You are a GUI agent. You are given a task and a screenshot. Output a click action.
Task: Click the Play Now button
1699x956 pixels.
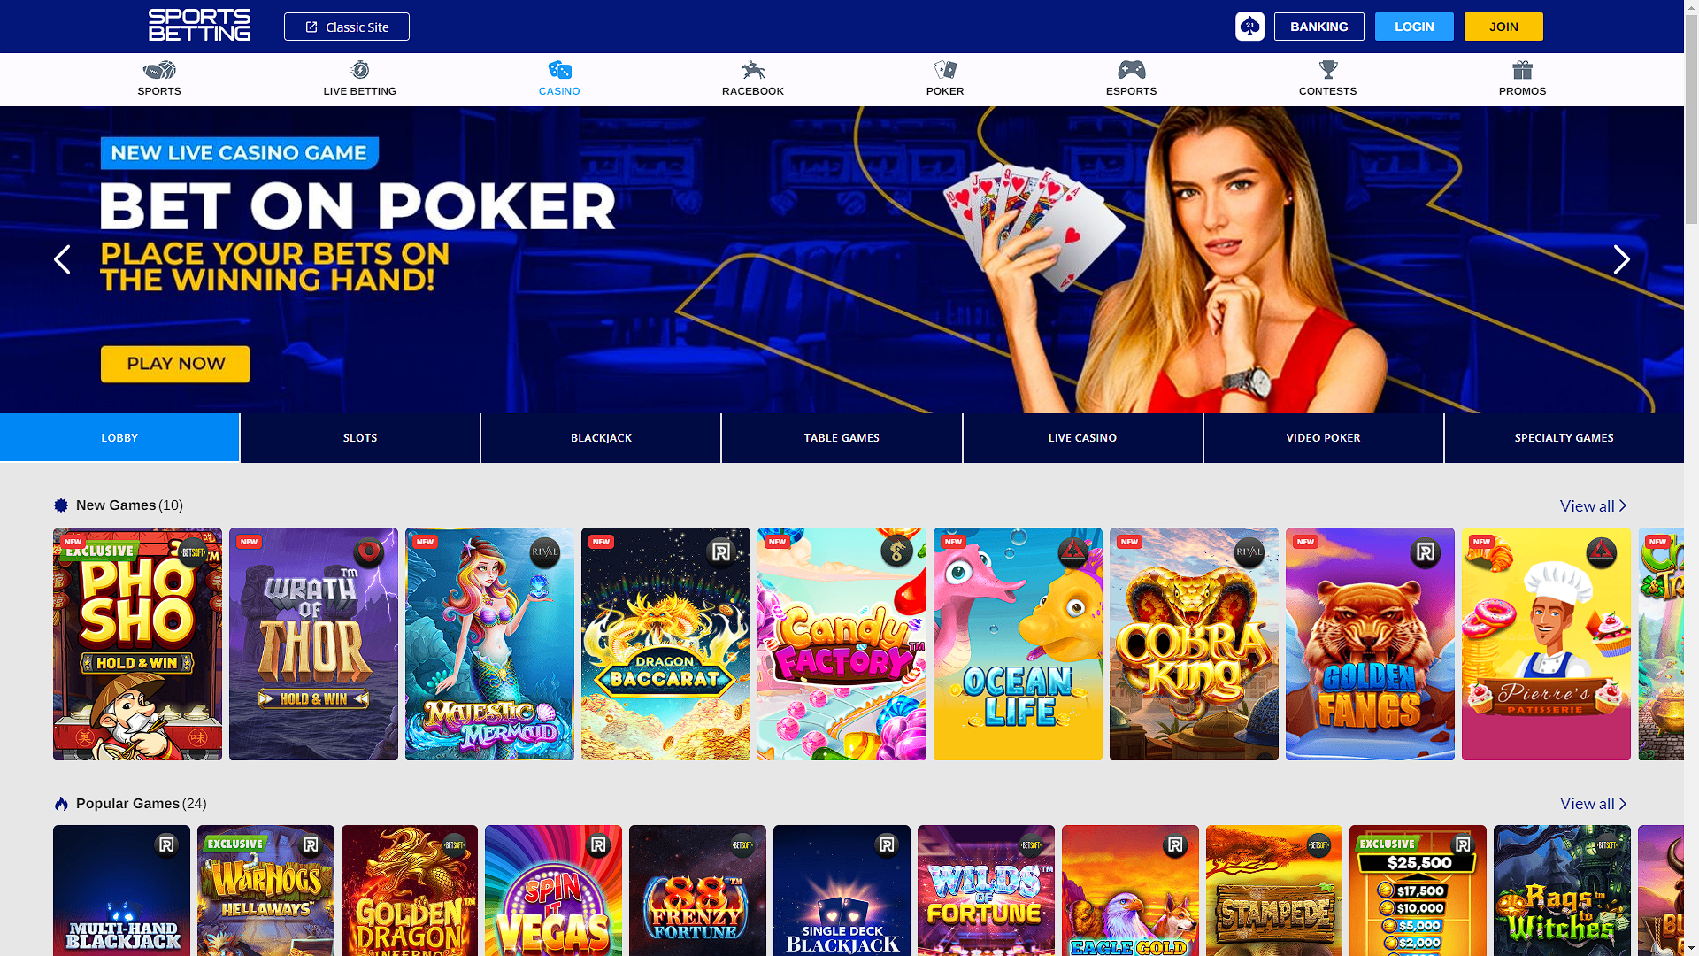pyautogui.click(x=175, y=364)
